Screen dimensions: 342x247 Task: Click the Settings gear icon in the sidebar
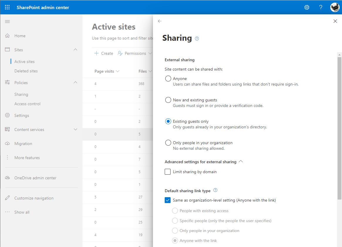[7, 115]
